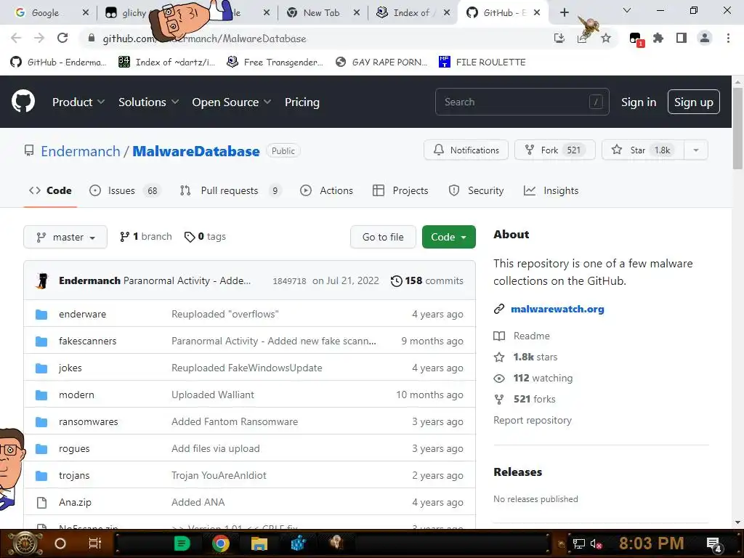The image size is (744, 558).
Task: Select the Code tab
Action: pyautogui.click(x=50, y=191)
